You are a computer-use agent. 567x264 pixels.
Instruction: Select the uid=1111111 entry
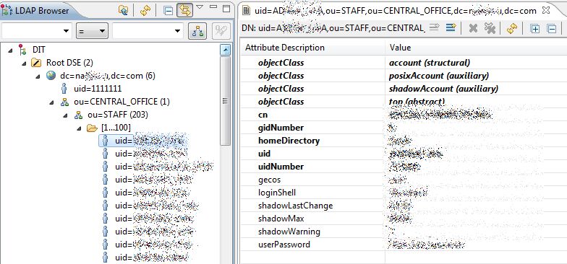coord(97,89)
